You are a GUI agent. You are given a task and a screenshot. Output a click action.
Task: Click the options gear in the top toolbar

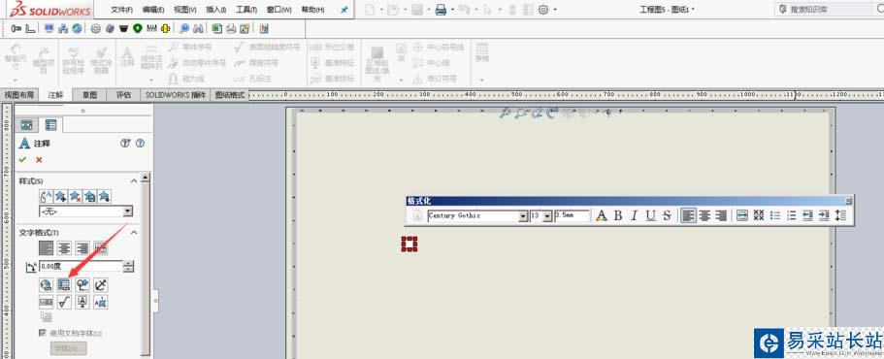(x=543, y=10)
